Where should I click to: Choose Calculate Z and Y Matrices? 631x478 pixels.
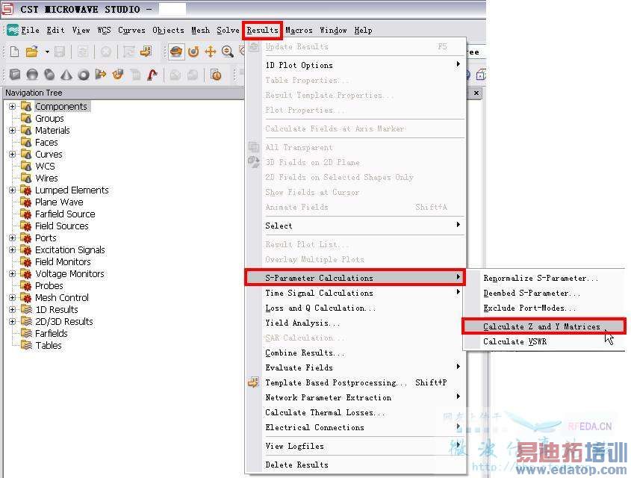point(544,326)
